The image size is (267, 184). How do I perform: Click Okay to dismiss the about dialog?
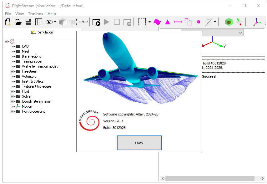coord(139,143)
